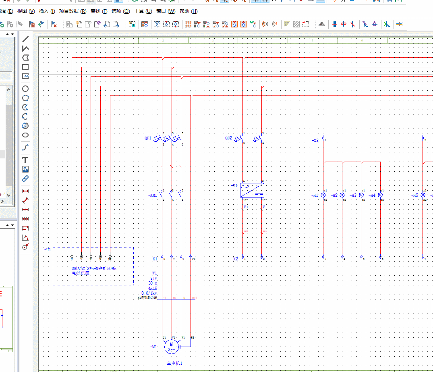Click the green zigzag with funnel icon
Screen dimensions: 433x372
[x=253, y=24]
